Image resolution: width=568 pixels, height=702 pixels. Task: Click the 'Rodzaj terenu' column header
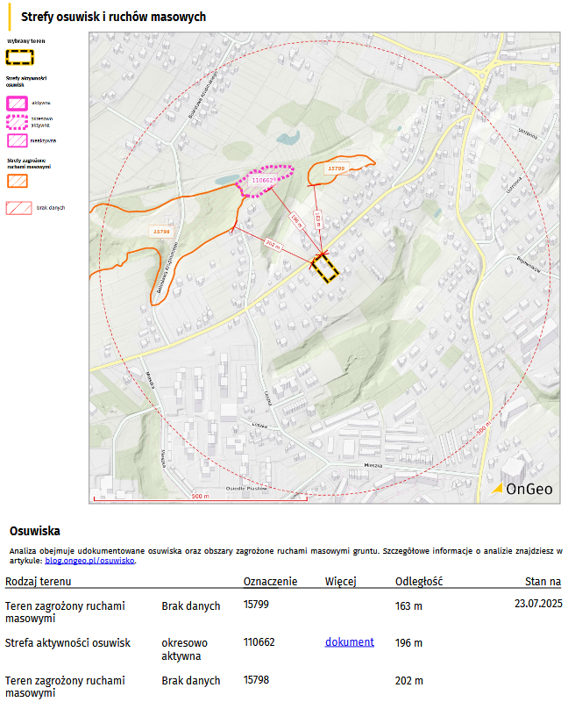click(39, 581)
